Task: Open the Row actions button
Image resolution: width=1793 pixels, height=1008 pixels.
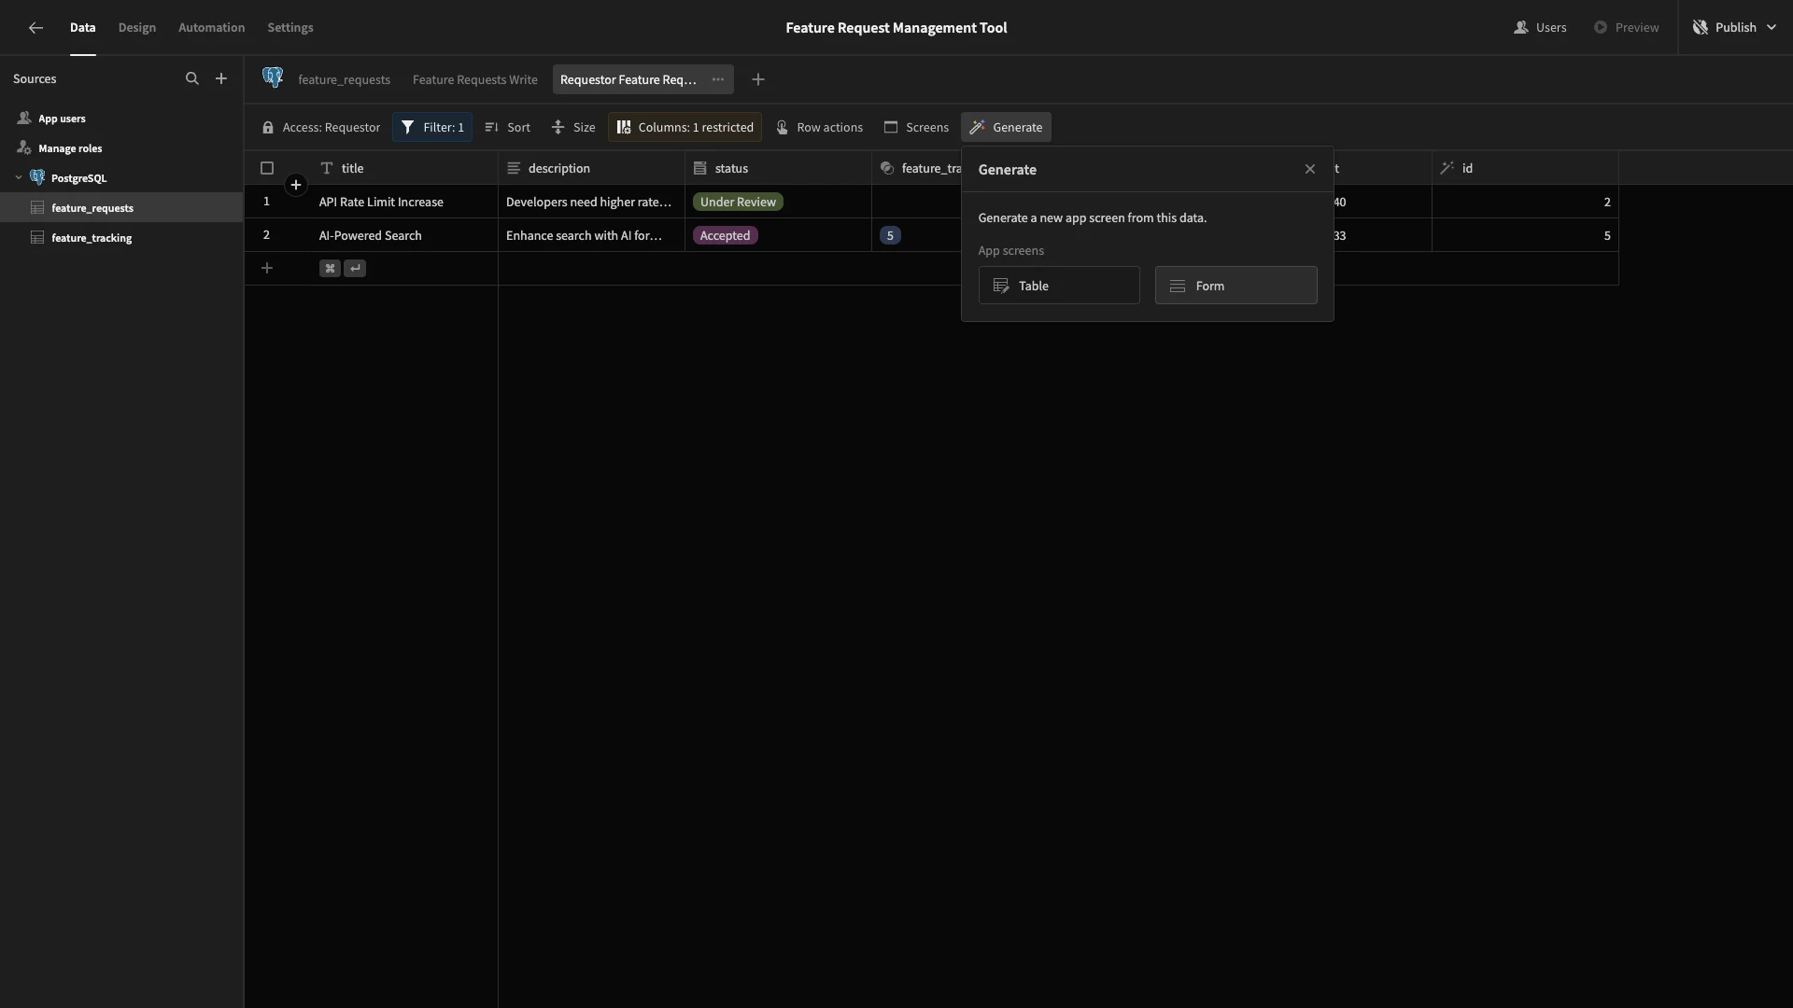Action: click(819, 128)
